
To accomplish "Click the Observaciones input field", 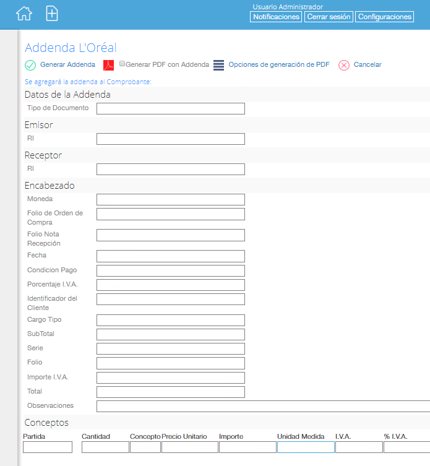I will click(263, 407).
